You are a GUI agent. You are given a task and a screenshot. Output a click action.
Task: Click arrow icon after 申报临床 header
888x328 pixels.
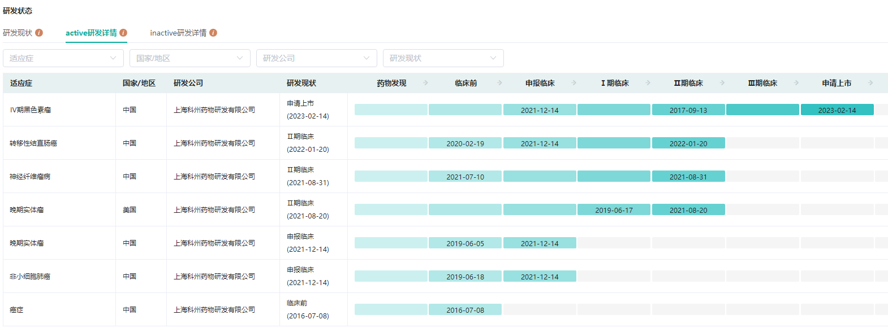574,83
